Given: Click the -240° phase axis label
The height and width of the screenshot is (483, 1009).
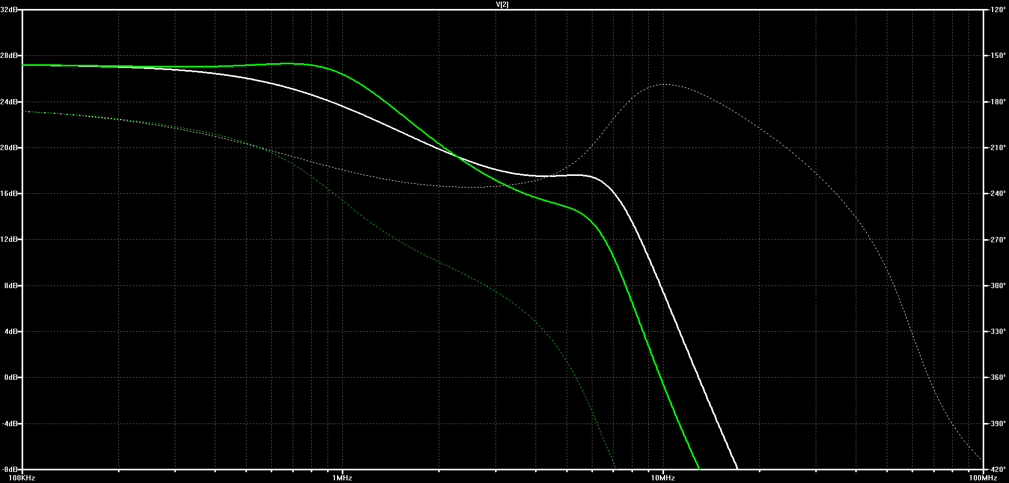Looking at the screenshot, I should (997, 193).
